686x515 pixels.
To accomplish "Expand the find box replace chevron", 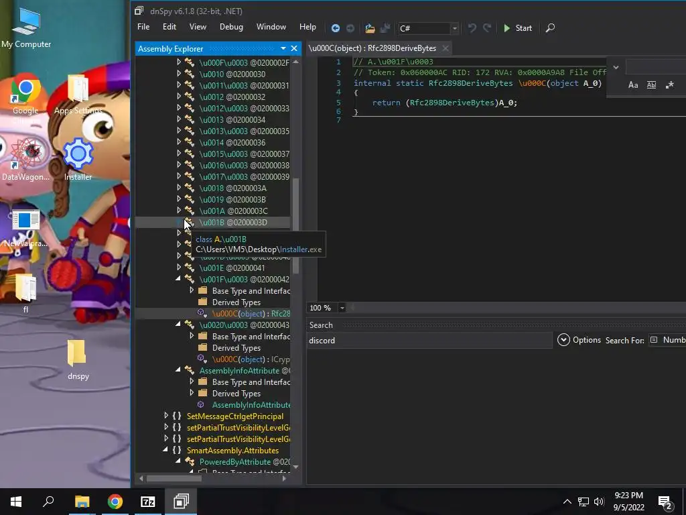I will click(x=616, y=68).
